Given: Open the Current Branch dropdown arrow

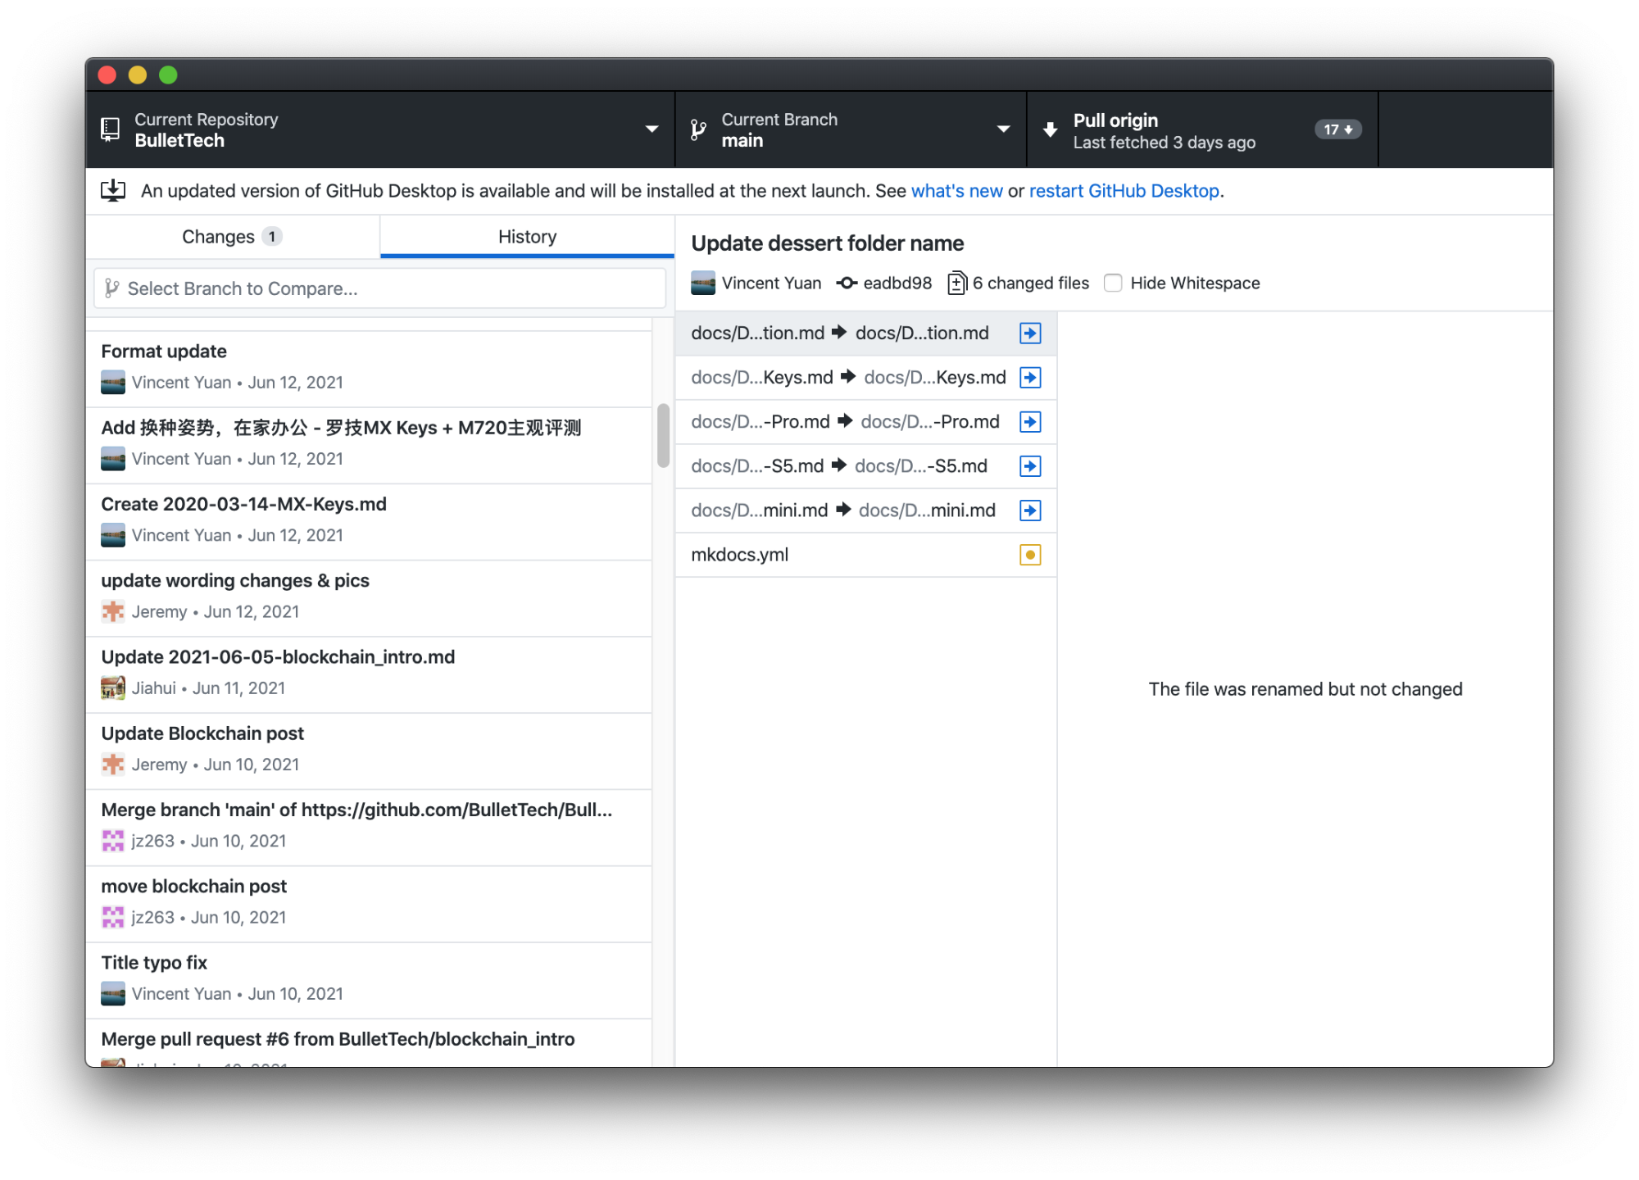Looking at the screenshot, I should (1003, 129).
